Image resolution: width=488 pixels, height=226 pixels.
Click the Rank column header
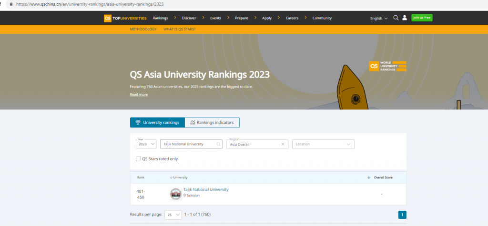141,177
